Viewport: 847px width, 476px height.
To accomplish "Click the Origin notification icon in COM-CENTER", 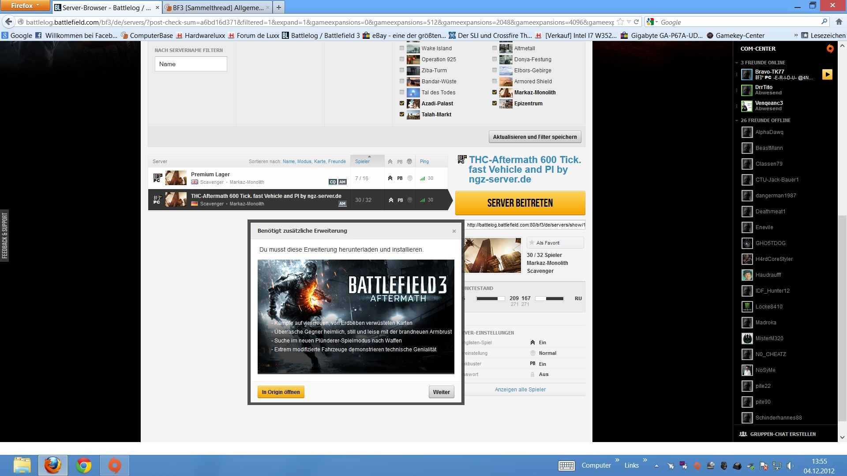I will [830, 48].
